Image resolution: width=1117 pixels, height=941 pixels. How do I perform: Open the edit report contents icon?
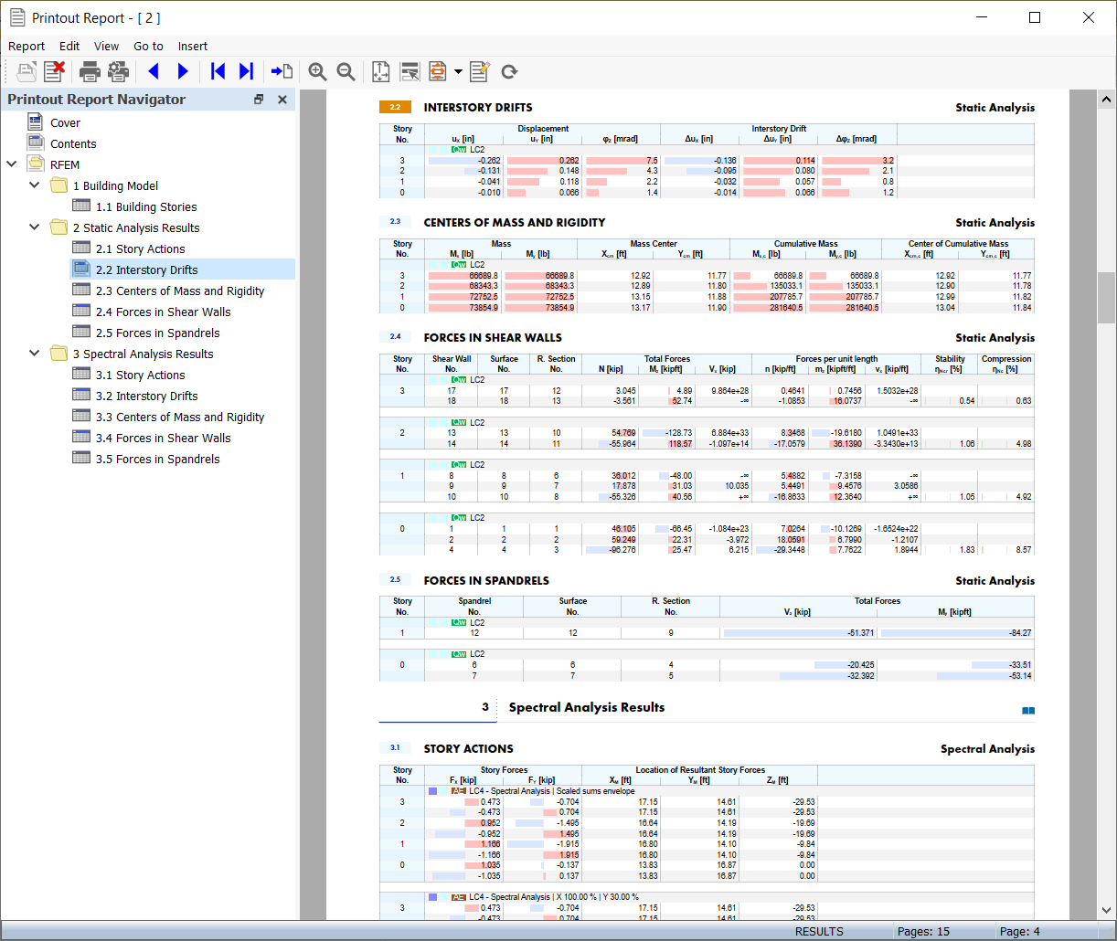[x=479, y=71]
